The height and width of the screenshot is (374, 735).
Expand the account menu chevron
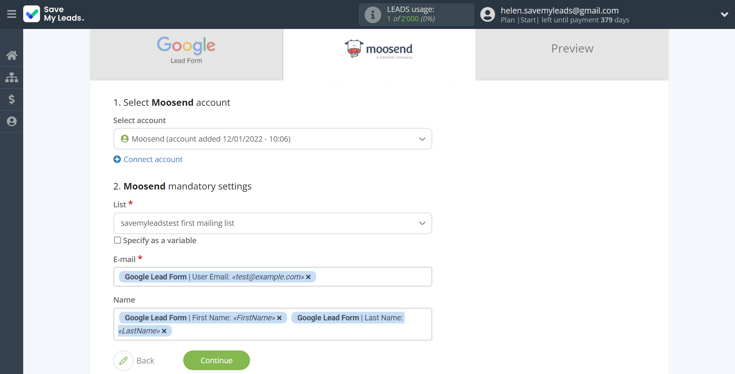[724, 15]
